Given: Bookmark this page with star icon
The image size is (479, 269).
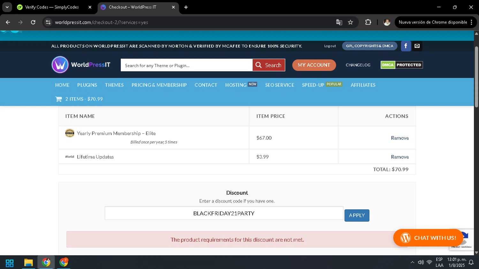Looking at the screenshot, I should tap(351, 22).
